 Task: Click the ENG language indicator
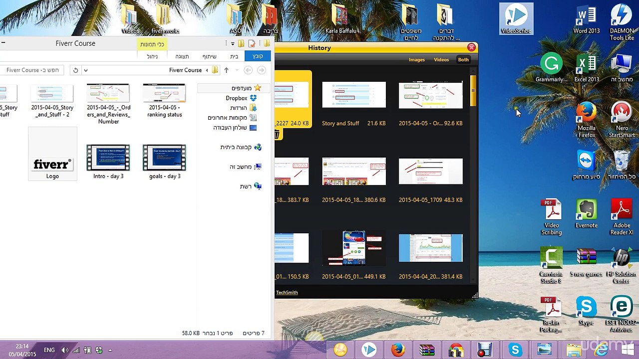49,351
